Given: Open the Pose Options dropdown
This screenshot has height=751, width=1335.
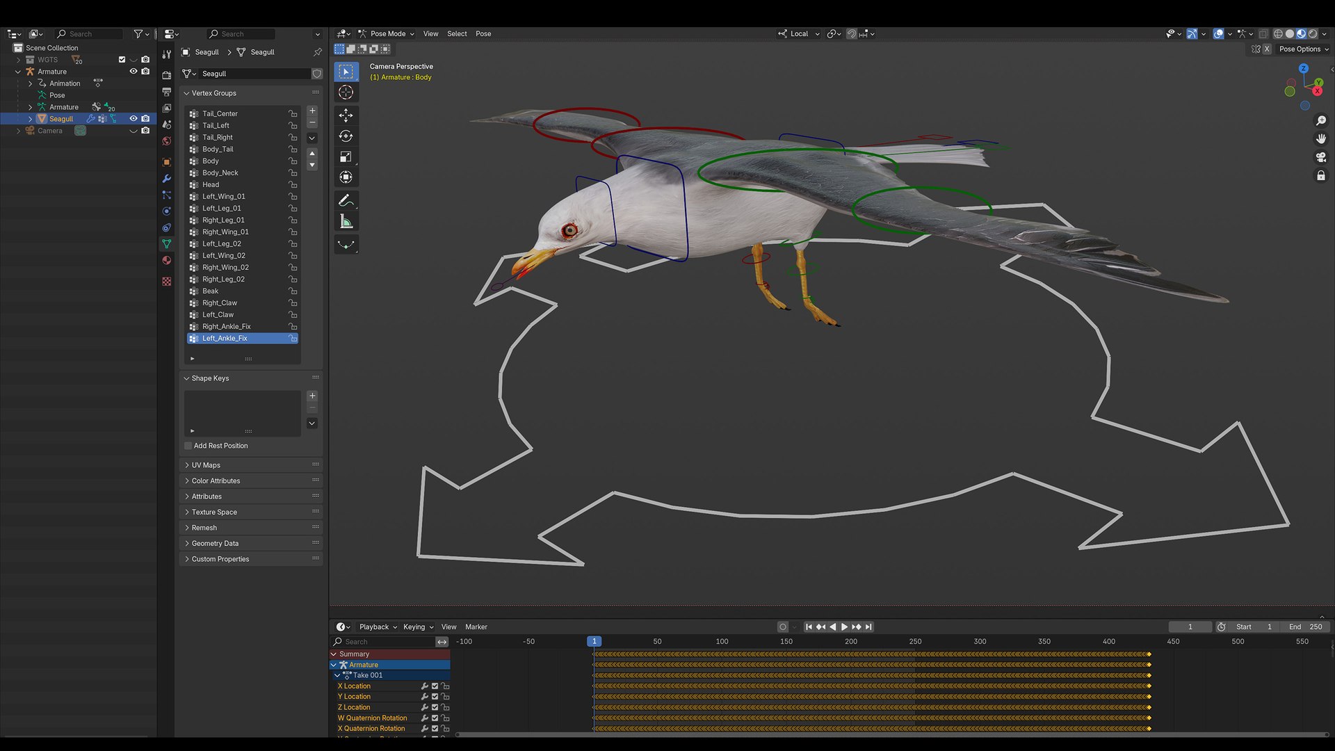Looking at the screenshot, I should coord(1304,49).
